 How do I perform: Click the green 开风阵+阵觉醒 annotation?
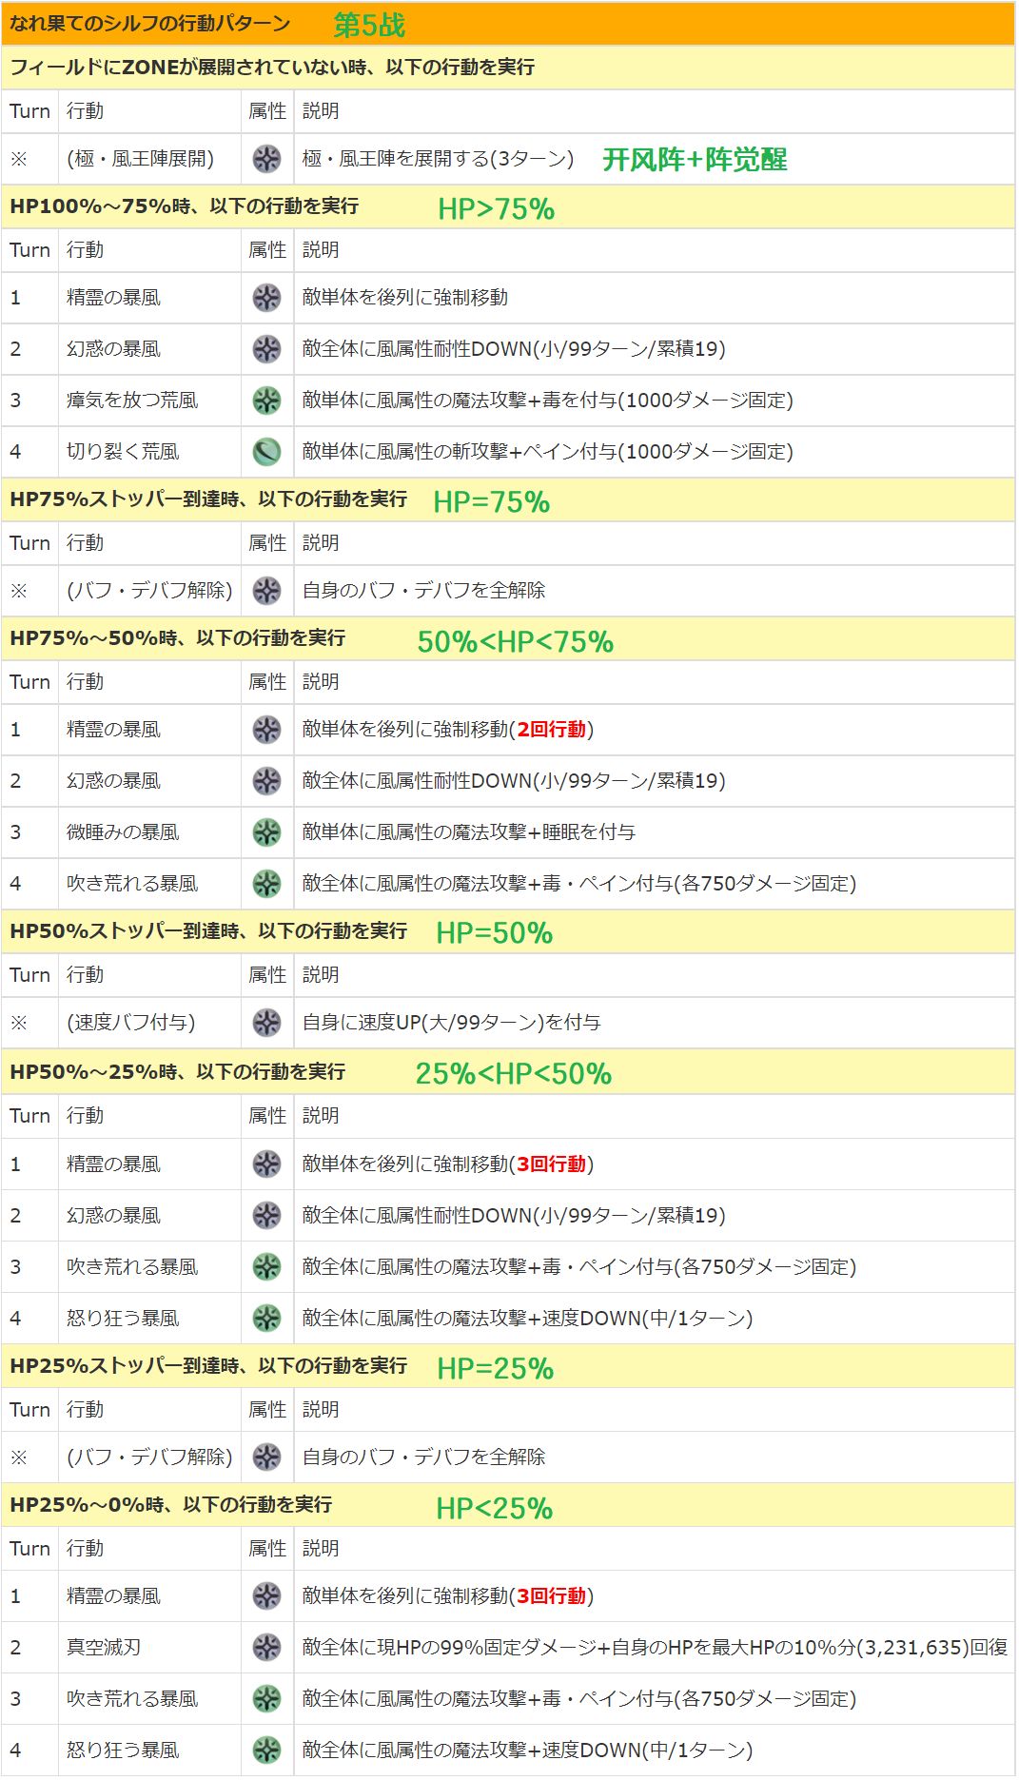[695, 160]
